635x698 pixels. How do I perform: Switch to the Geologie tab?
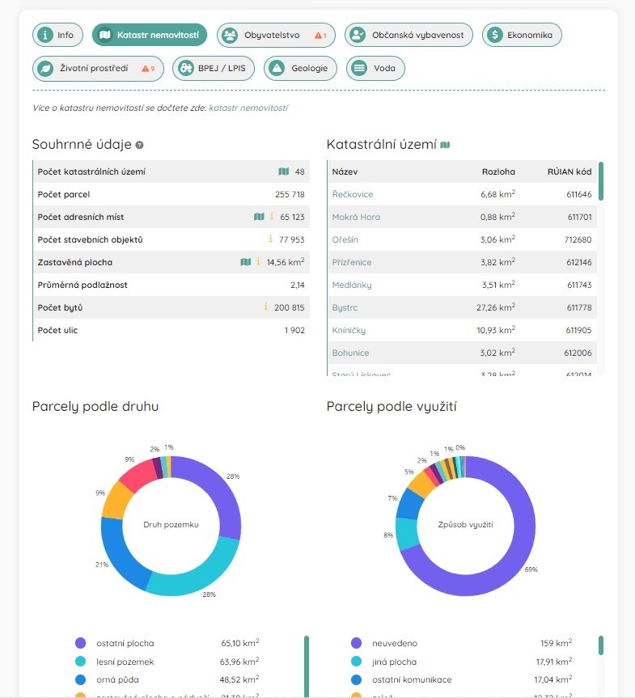300,68
